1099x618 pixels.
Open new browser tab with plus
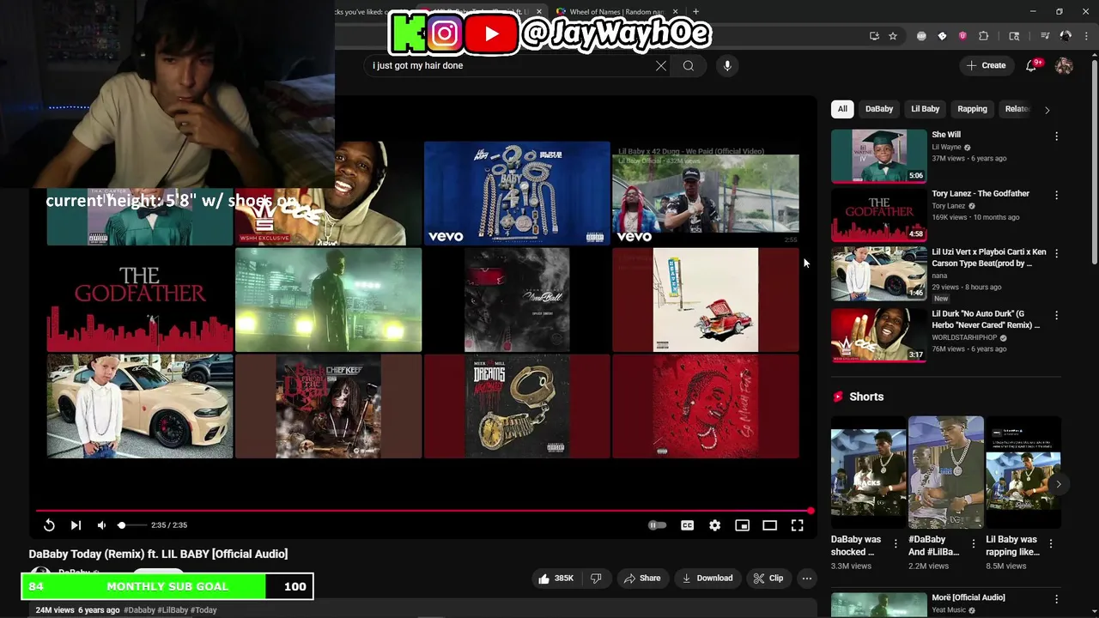click(x=695, y=12)
